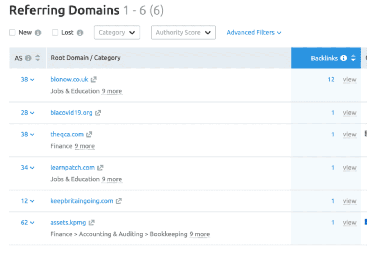The height and width of the screenshot is (254, 367).
Task: Expand AS score 38 for theqca.com
Action: point(28,135)
